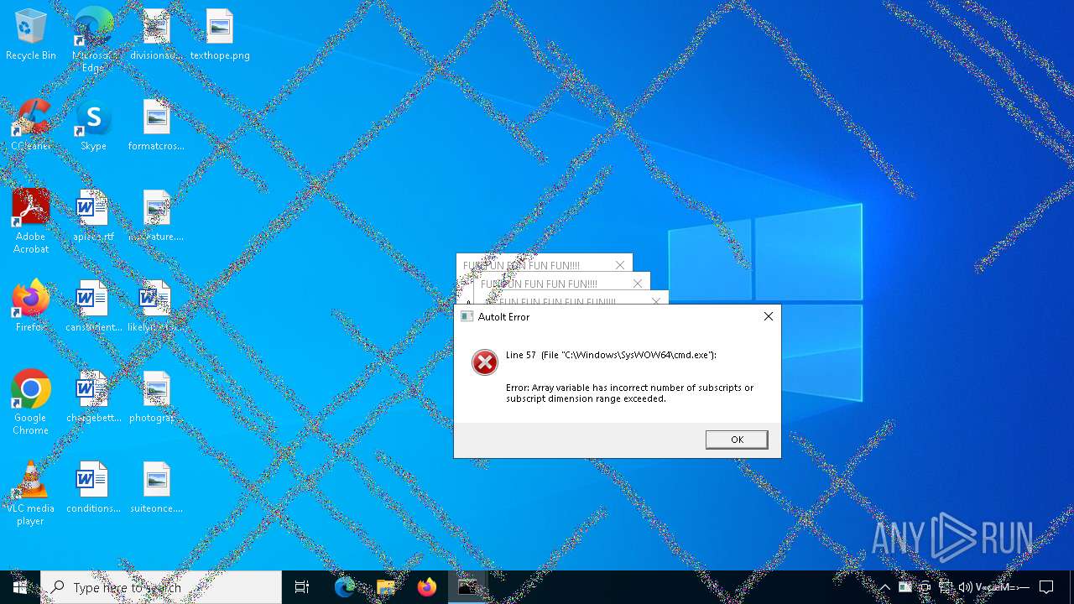Select the suiteonce image file icon
Image resolution: width=1074 pixels, height=604 pixels.
point(156,488)
